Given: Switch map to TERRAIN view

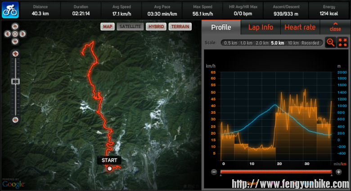Looking at the screenshot, I should [180, 27].
